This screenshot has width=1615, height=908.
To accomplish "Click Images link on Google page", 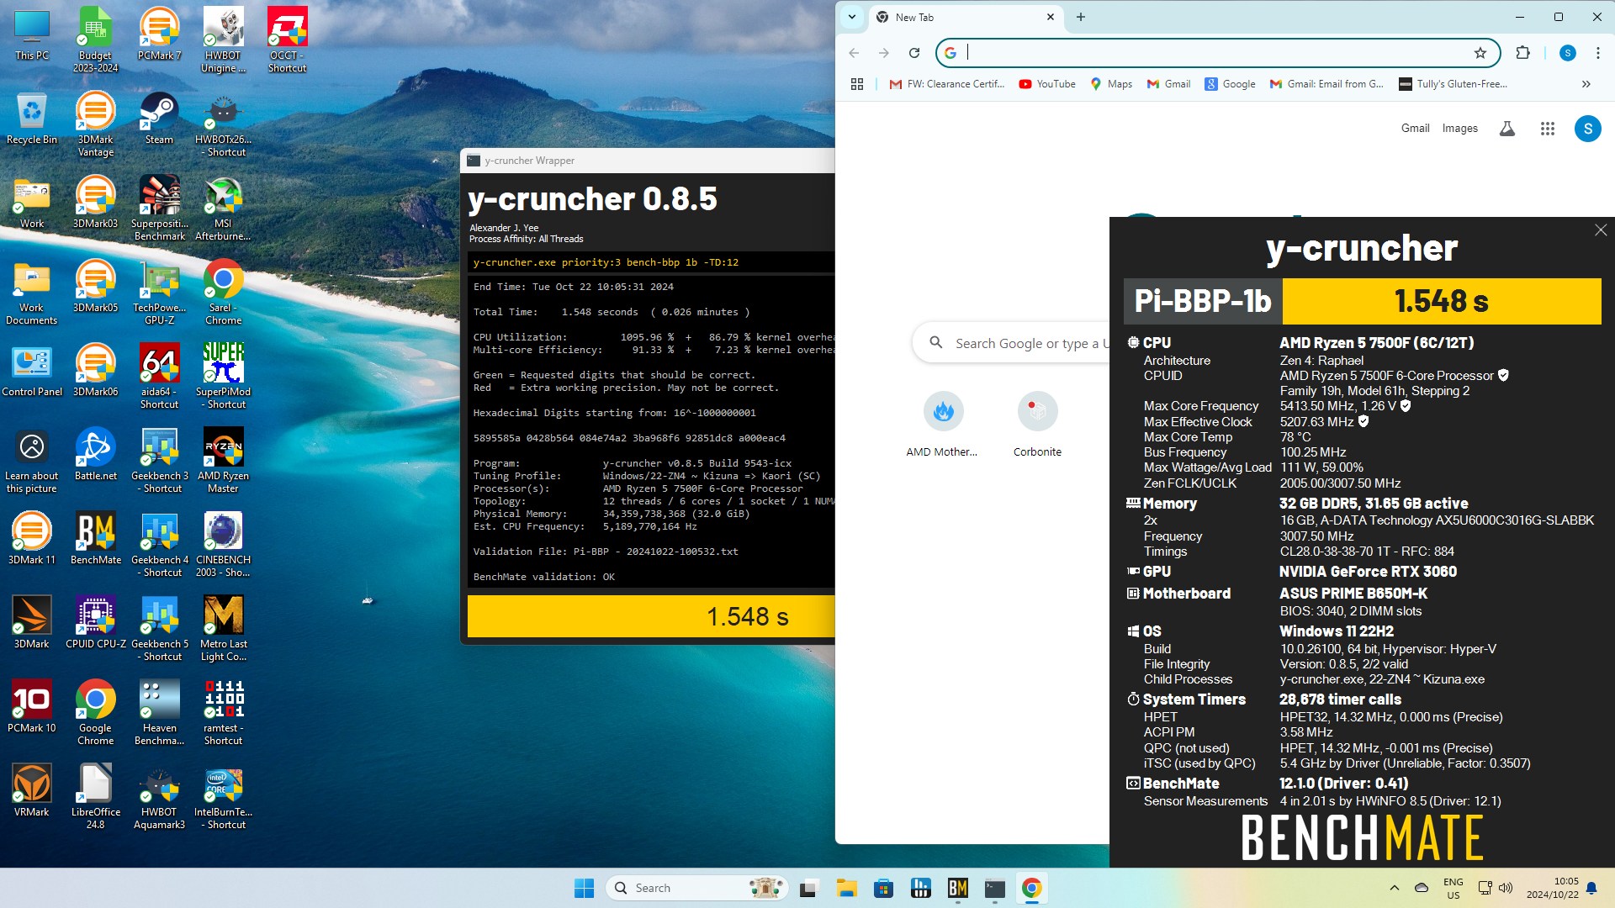I will click(1459, 129).
